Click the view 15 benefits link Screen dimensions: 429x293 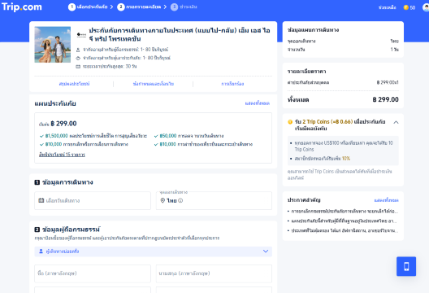click(x=62, y=155)
